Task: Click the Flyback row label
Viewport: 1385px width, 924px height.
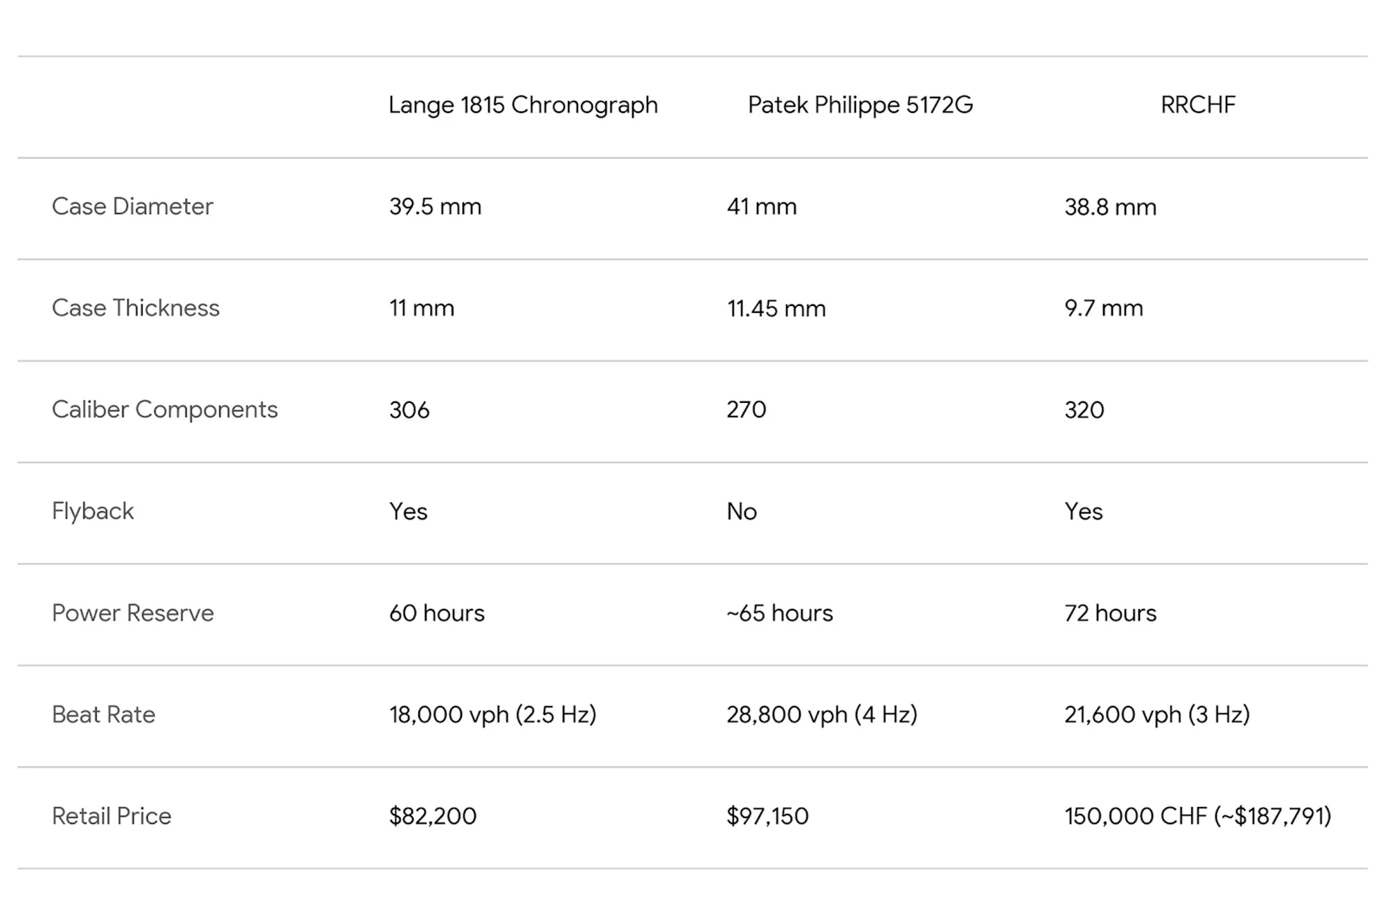Action: pyautogui.click(x=93, y=511)
